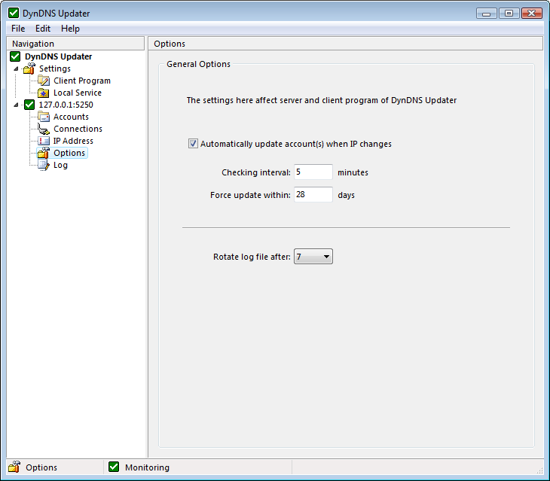This screenshot has width=550, height=481.
Task: Select the Options item in navigation tree
Action: click(69, 153)
